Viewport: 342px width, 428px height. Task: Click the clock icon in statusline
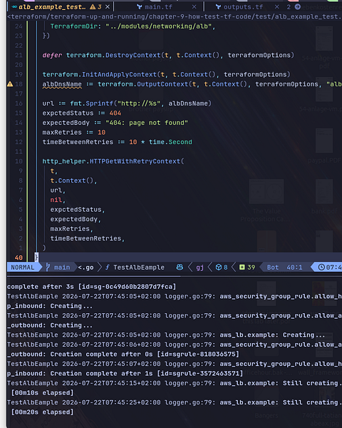321,267
